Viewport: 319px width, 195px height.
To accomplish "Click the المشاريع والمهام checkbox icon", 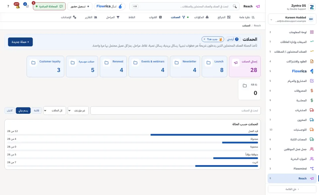I will 312,81.
